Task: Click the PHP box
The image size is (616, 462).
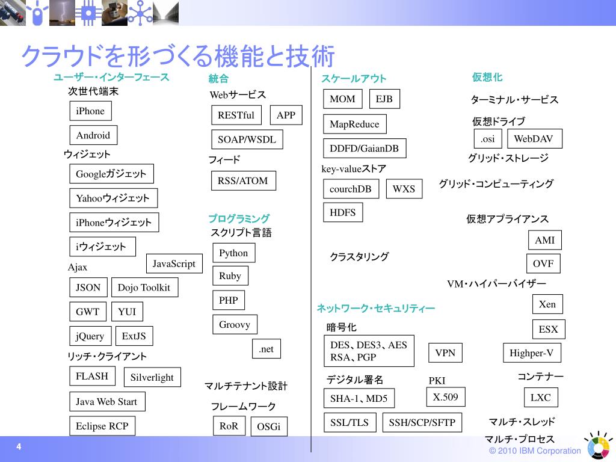Action: 229,300
